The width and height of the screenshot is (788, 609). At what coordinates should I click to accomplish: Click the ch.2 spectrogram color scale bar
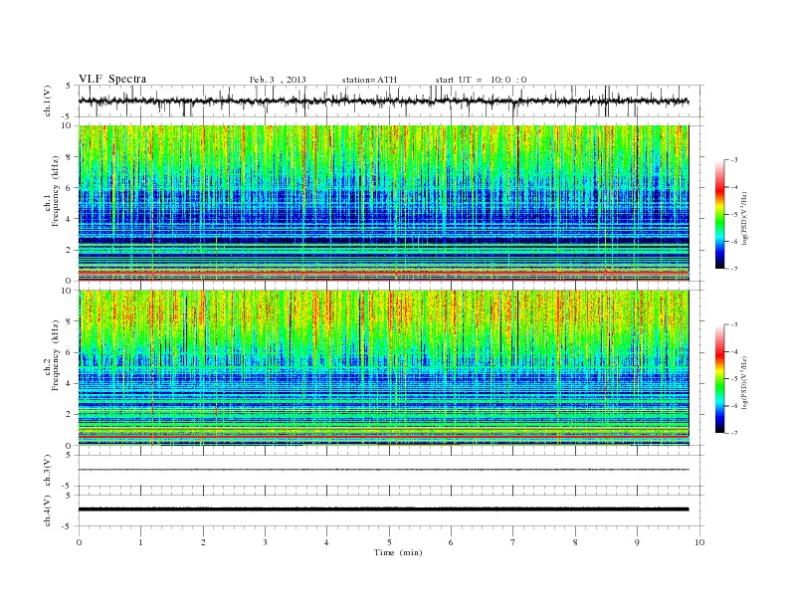coord(720,379)
